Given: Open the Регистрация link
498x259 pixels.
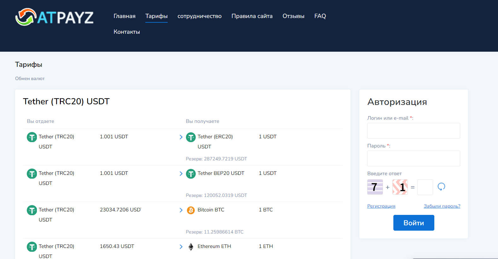Looking at the screenshot, I should [x=381, y=206].
